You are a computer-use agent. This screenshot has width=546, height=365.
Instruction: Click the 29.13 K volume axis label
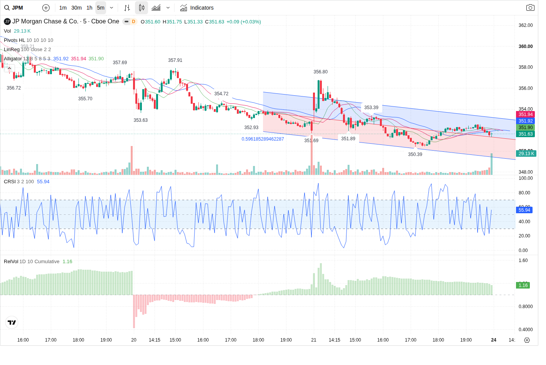click(x=526, y=154)
